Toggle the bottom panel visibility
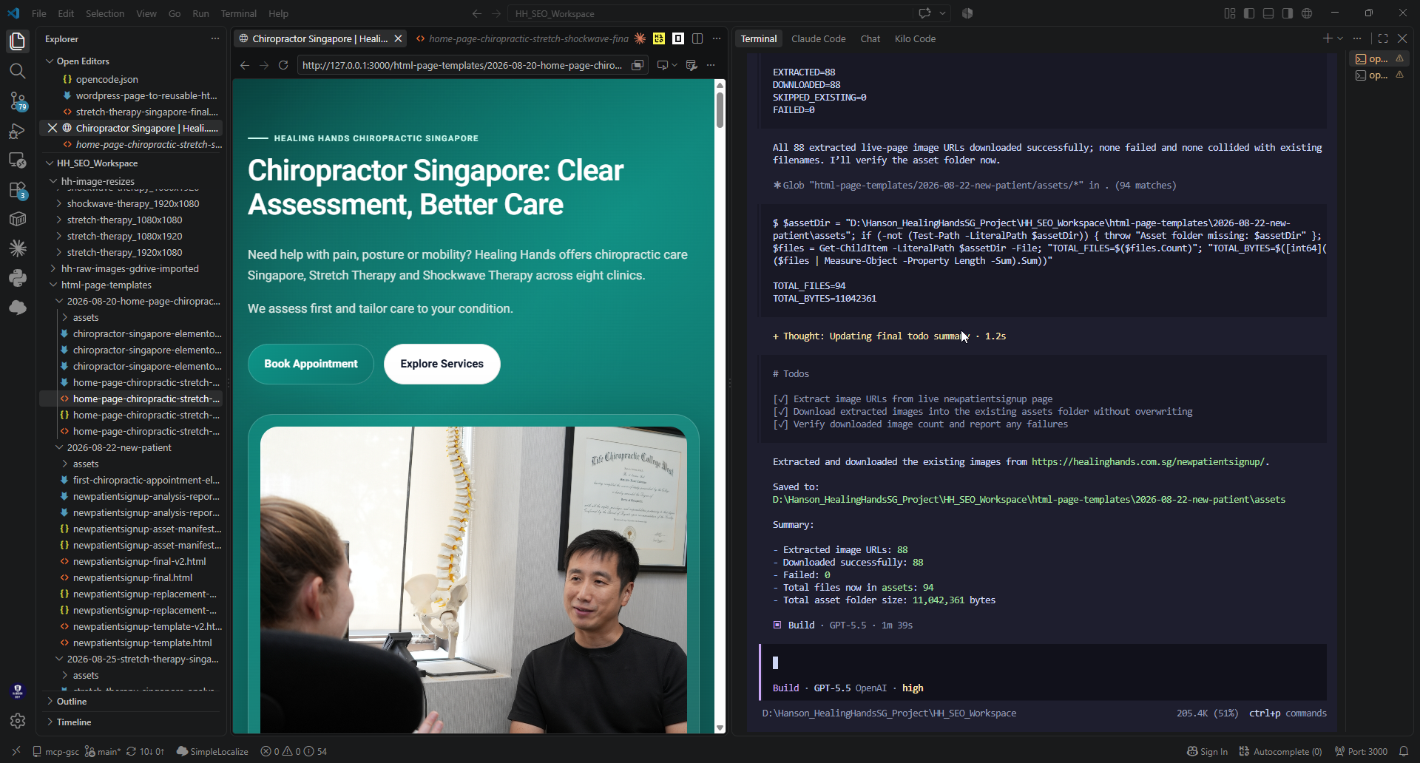 coord(1268,13)
